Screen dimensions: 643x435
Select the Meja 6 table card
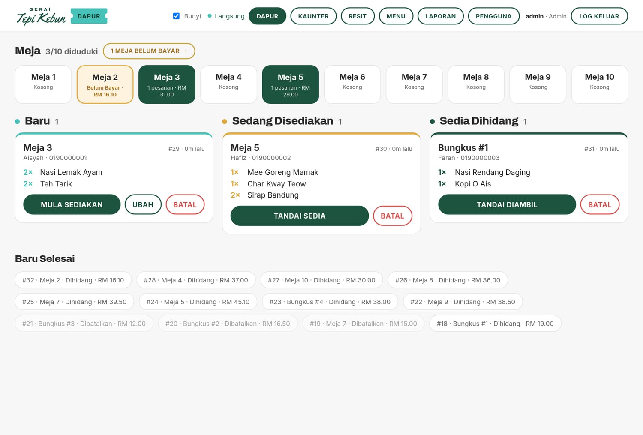click(x=352, y=84)
